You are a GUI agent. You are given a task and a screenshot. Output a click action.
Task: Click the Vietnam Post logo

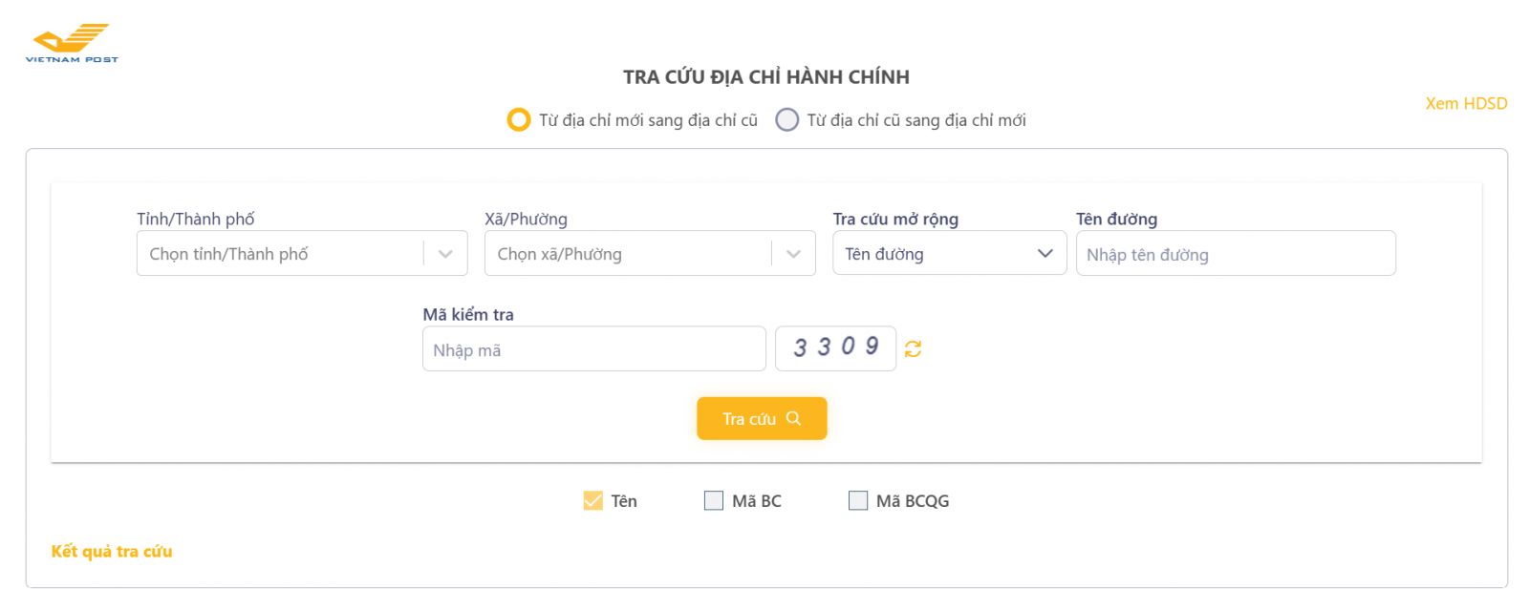pyautogui.click(x=71, y=40)
